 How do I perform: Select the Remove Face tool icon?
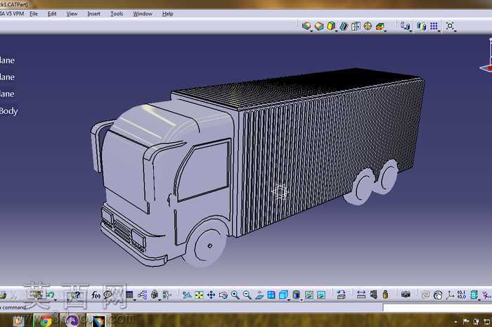(x=380, y=26)
